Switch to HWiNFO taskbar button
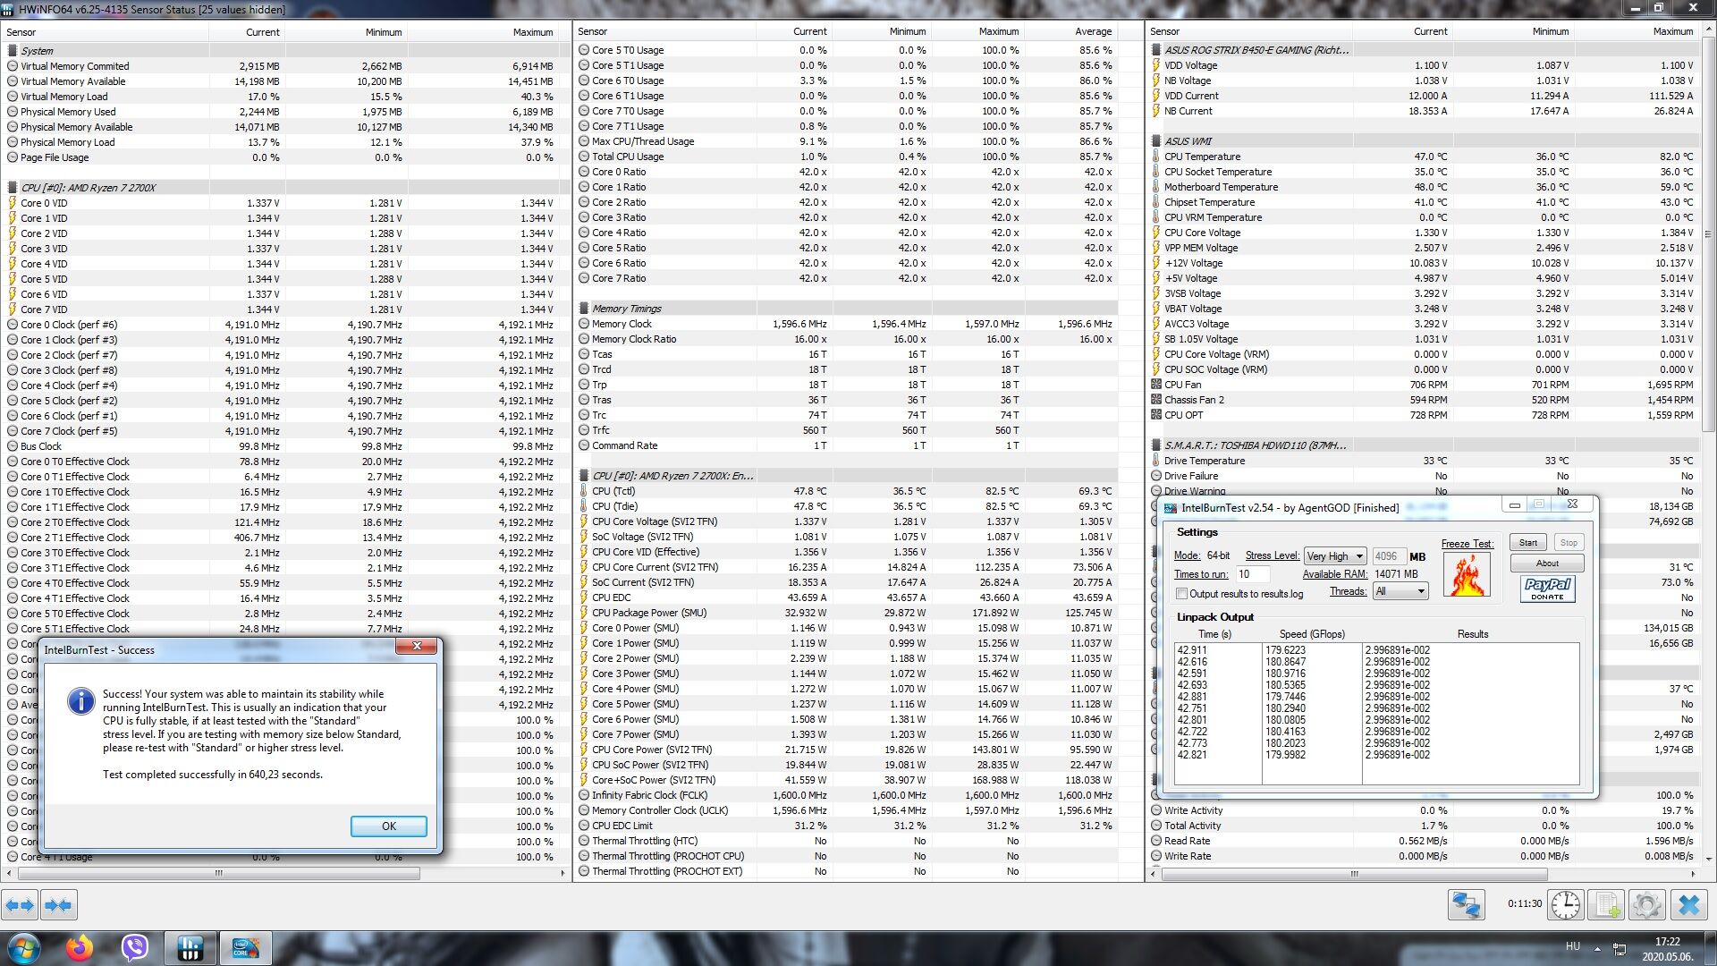Viewport: 1717px width, 966px height. (x=190, y=948)
